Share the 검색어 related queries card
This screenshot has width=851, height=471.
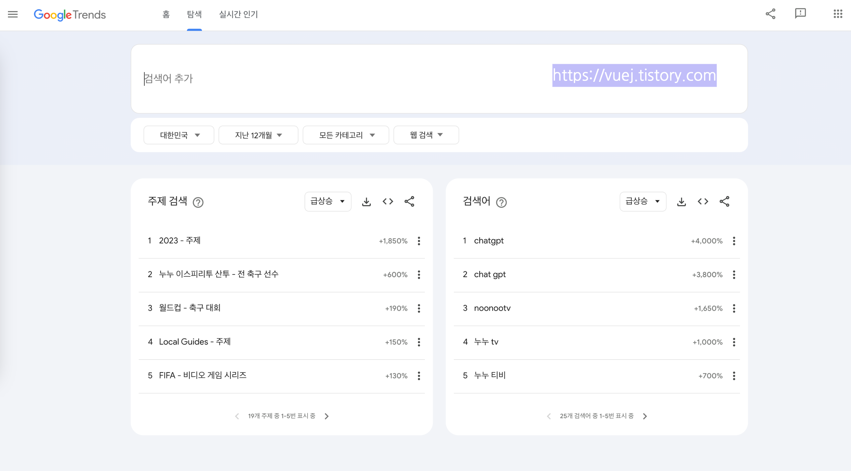(x=724, y=202)
